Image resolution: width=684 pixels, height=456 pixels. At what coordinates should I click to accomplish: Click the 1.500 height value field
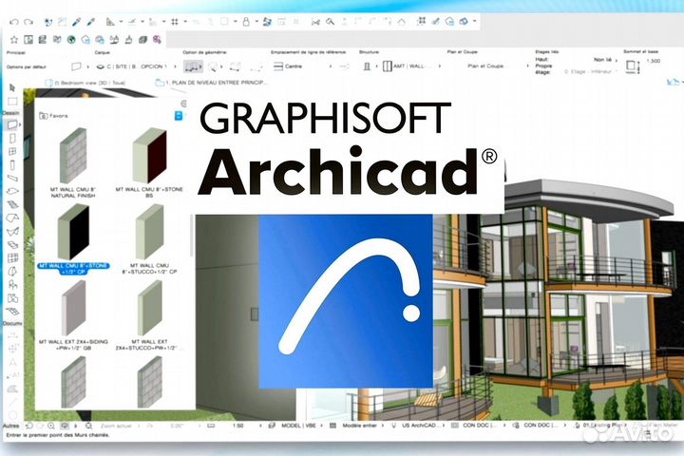[653, 61]
